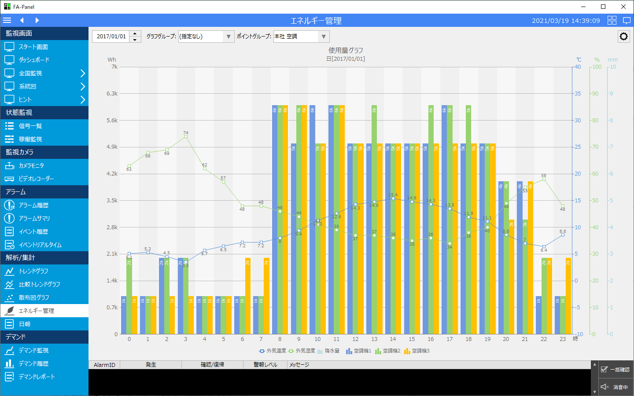Click the 稼働監視 icon
This screenshot has width=634, height=396.
(x=9, y=139)
